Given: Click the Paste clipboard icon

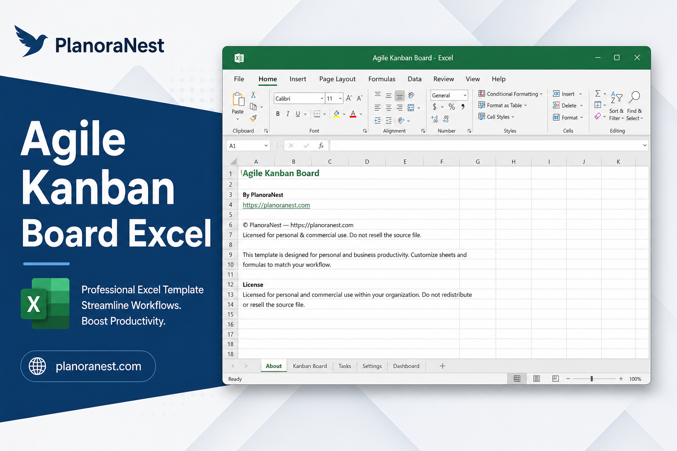Looking at the screenshot, I should click(x=238, y=100).
